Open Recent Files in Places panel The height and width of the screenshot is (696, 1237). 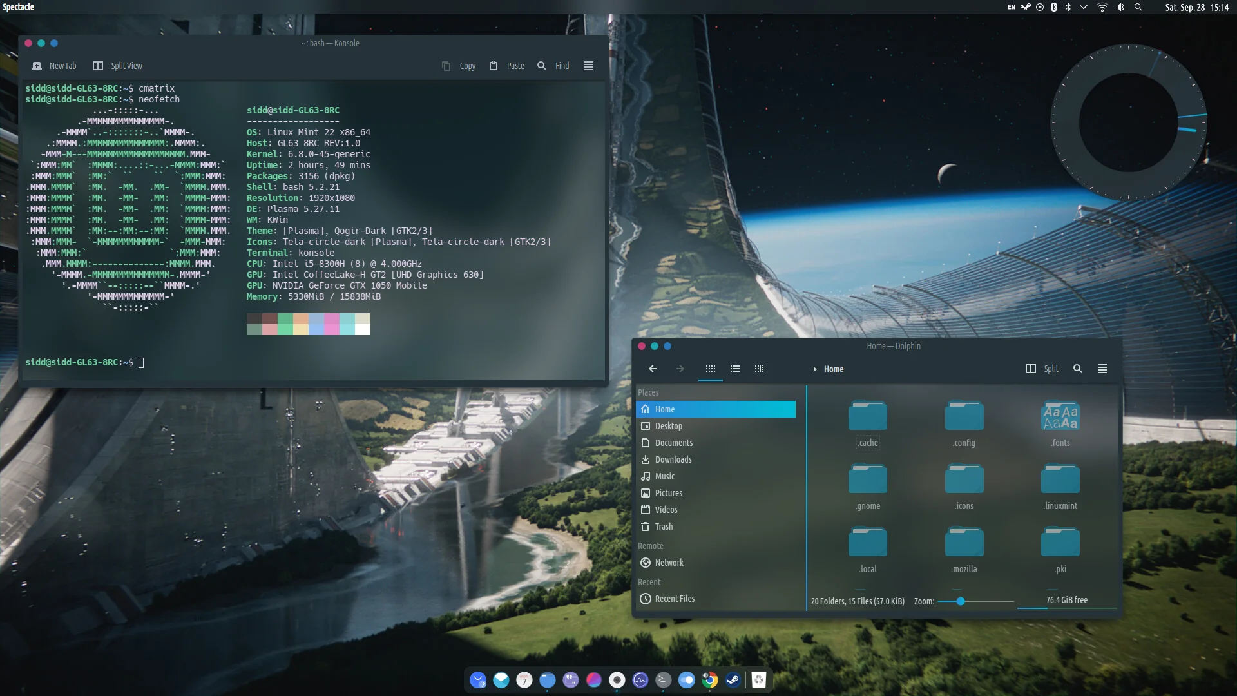pos(716,599)
